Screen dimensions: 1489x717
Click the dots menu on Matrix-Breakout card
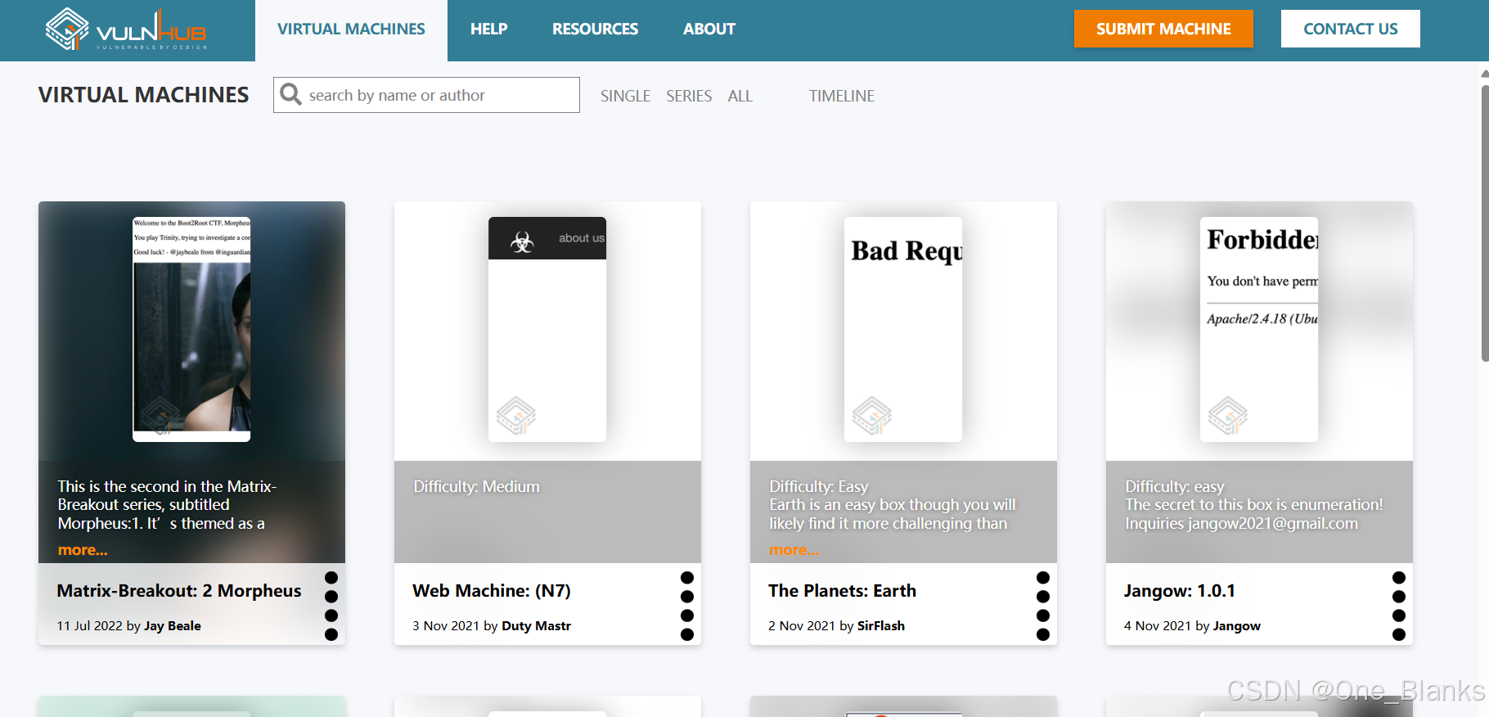coord(331,606)
